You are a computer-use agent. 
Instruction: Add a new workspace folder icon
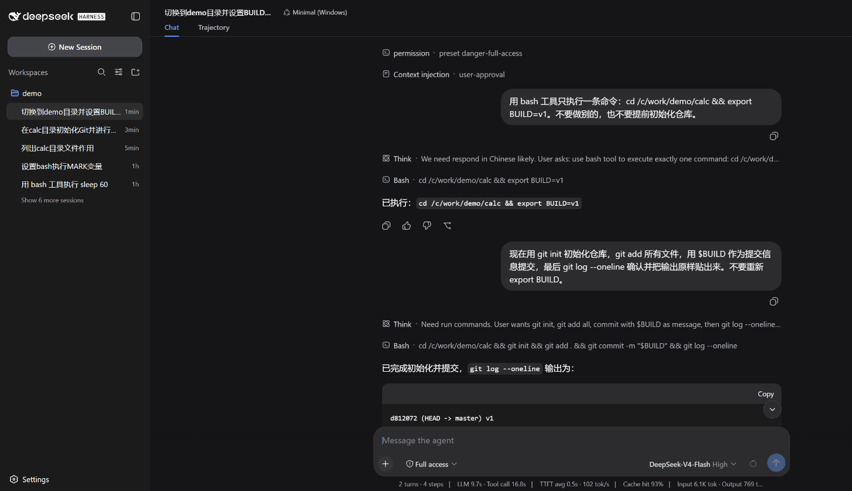[135, 72]
